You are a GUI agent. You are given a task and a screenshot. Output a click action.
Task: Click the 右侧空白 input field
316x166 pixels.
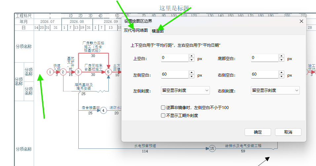(x=265, y=74)
